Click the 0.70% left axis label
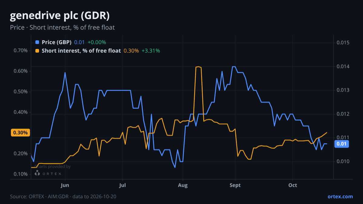This screenshot has width=363, height=204. 21,50
